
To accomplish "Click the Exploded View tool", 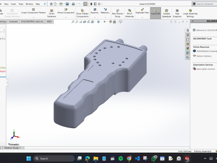I will click(142, 11).
